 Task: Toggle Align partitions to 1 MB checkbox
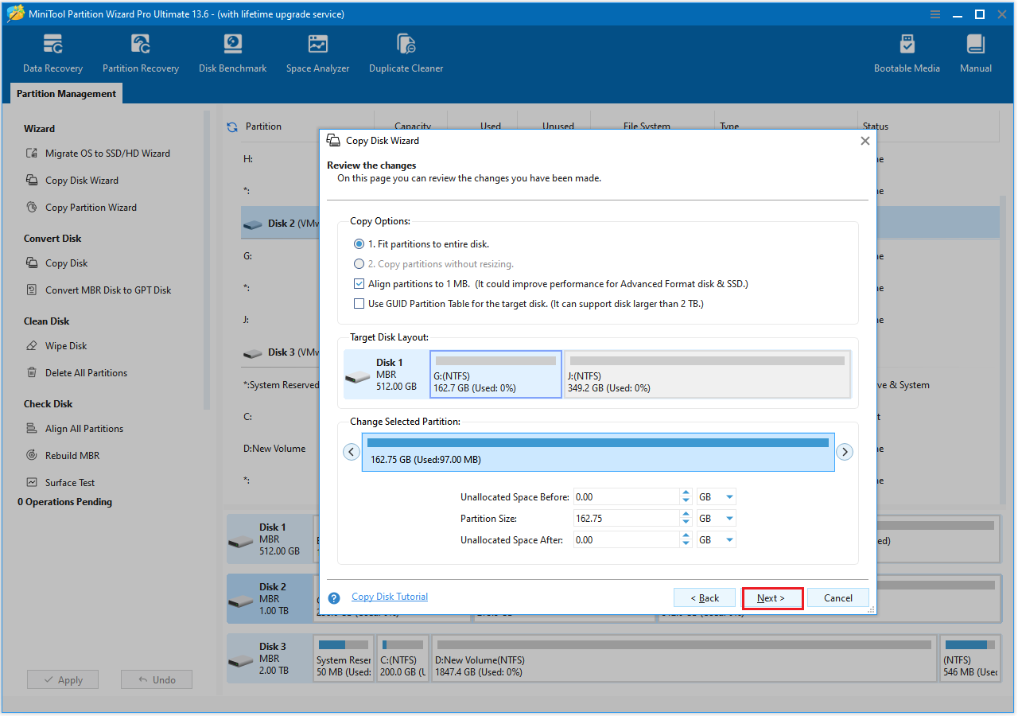coord(359,284)
